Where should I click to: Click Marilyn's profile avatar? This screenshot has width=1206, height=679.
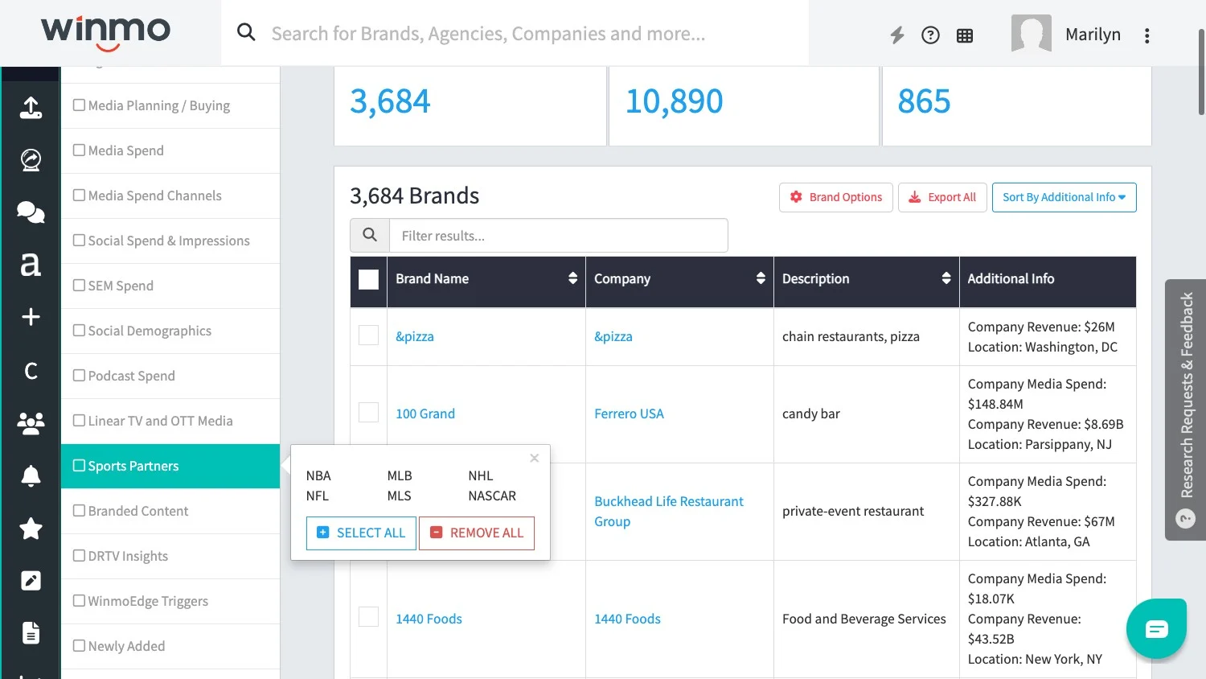click(x=1032, y=34)
